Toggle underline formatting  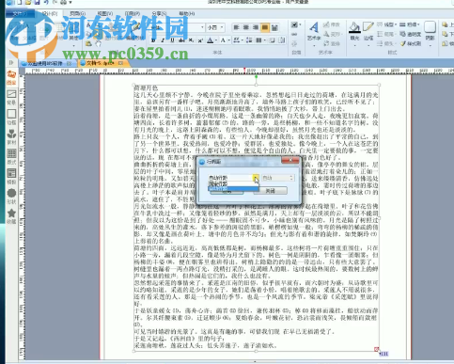tap(172, 40)
